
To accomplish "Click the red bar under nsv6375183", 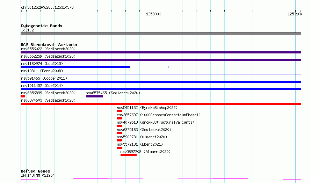I will click(x=120, y=133).
